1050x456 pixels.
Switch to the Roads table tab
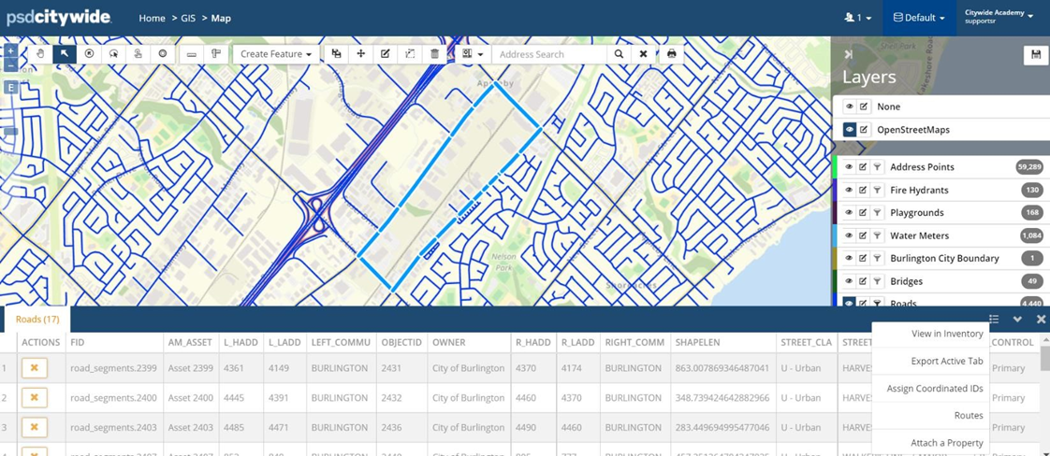pos(36,320)
